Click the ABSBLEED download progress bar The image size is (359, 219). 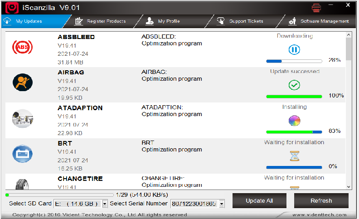tap(294, 61)
